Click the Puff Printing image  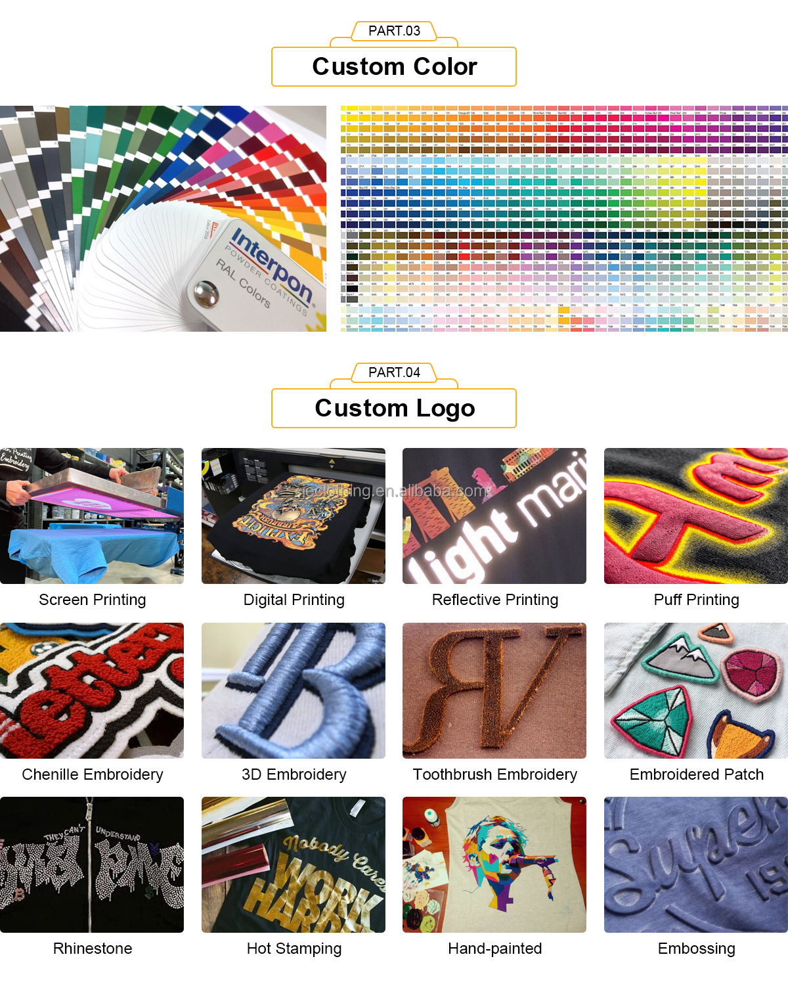696,516
